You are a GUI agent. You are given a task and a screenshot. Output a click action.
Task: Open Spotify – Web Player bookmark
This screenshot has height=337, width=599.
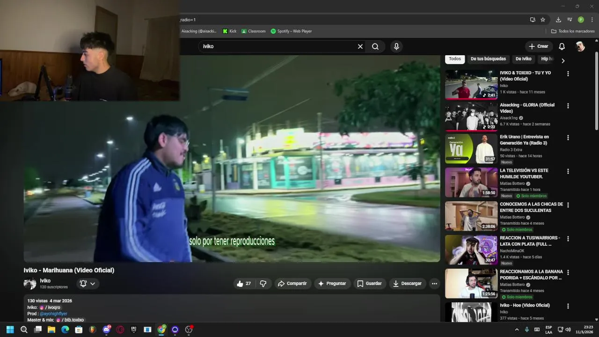point(291,31)
